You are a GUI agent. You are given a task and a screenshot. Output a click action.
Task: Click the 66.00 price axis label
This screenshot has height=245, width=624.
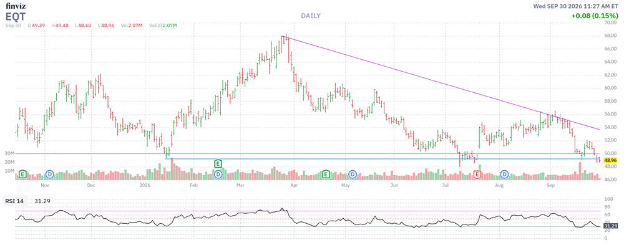[x=610, y=49]
